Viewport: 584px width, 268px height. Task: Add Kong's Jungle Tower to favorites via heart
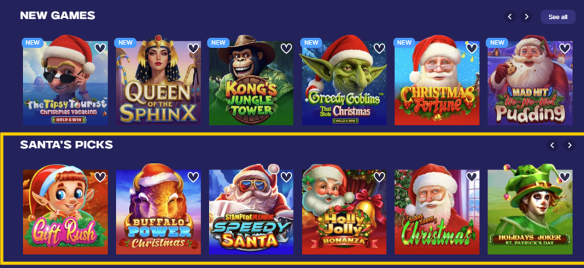(x=286, y=48)
